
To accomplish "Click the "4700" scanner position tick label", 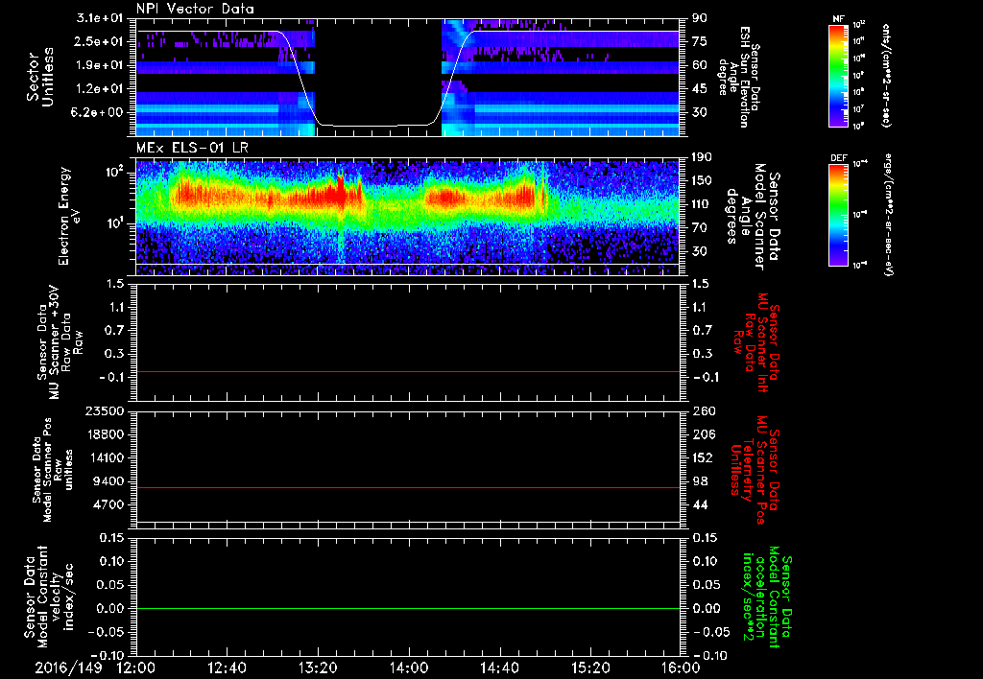I will [108, 504].
